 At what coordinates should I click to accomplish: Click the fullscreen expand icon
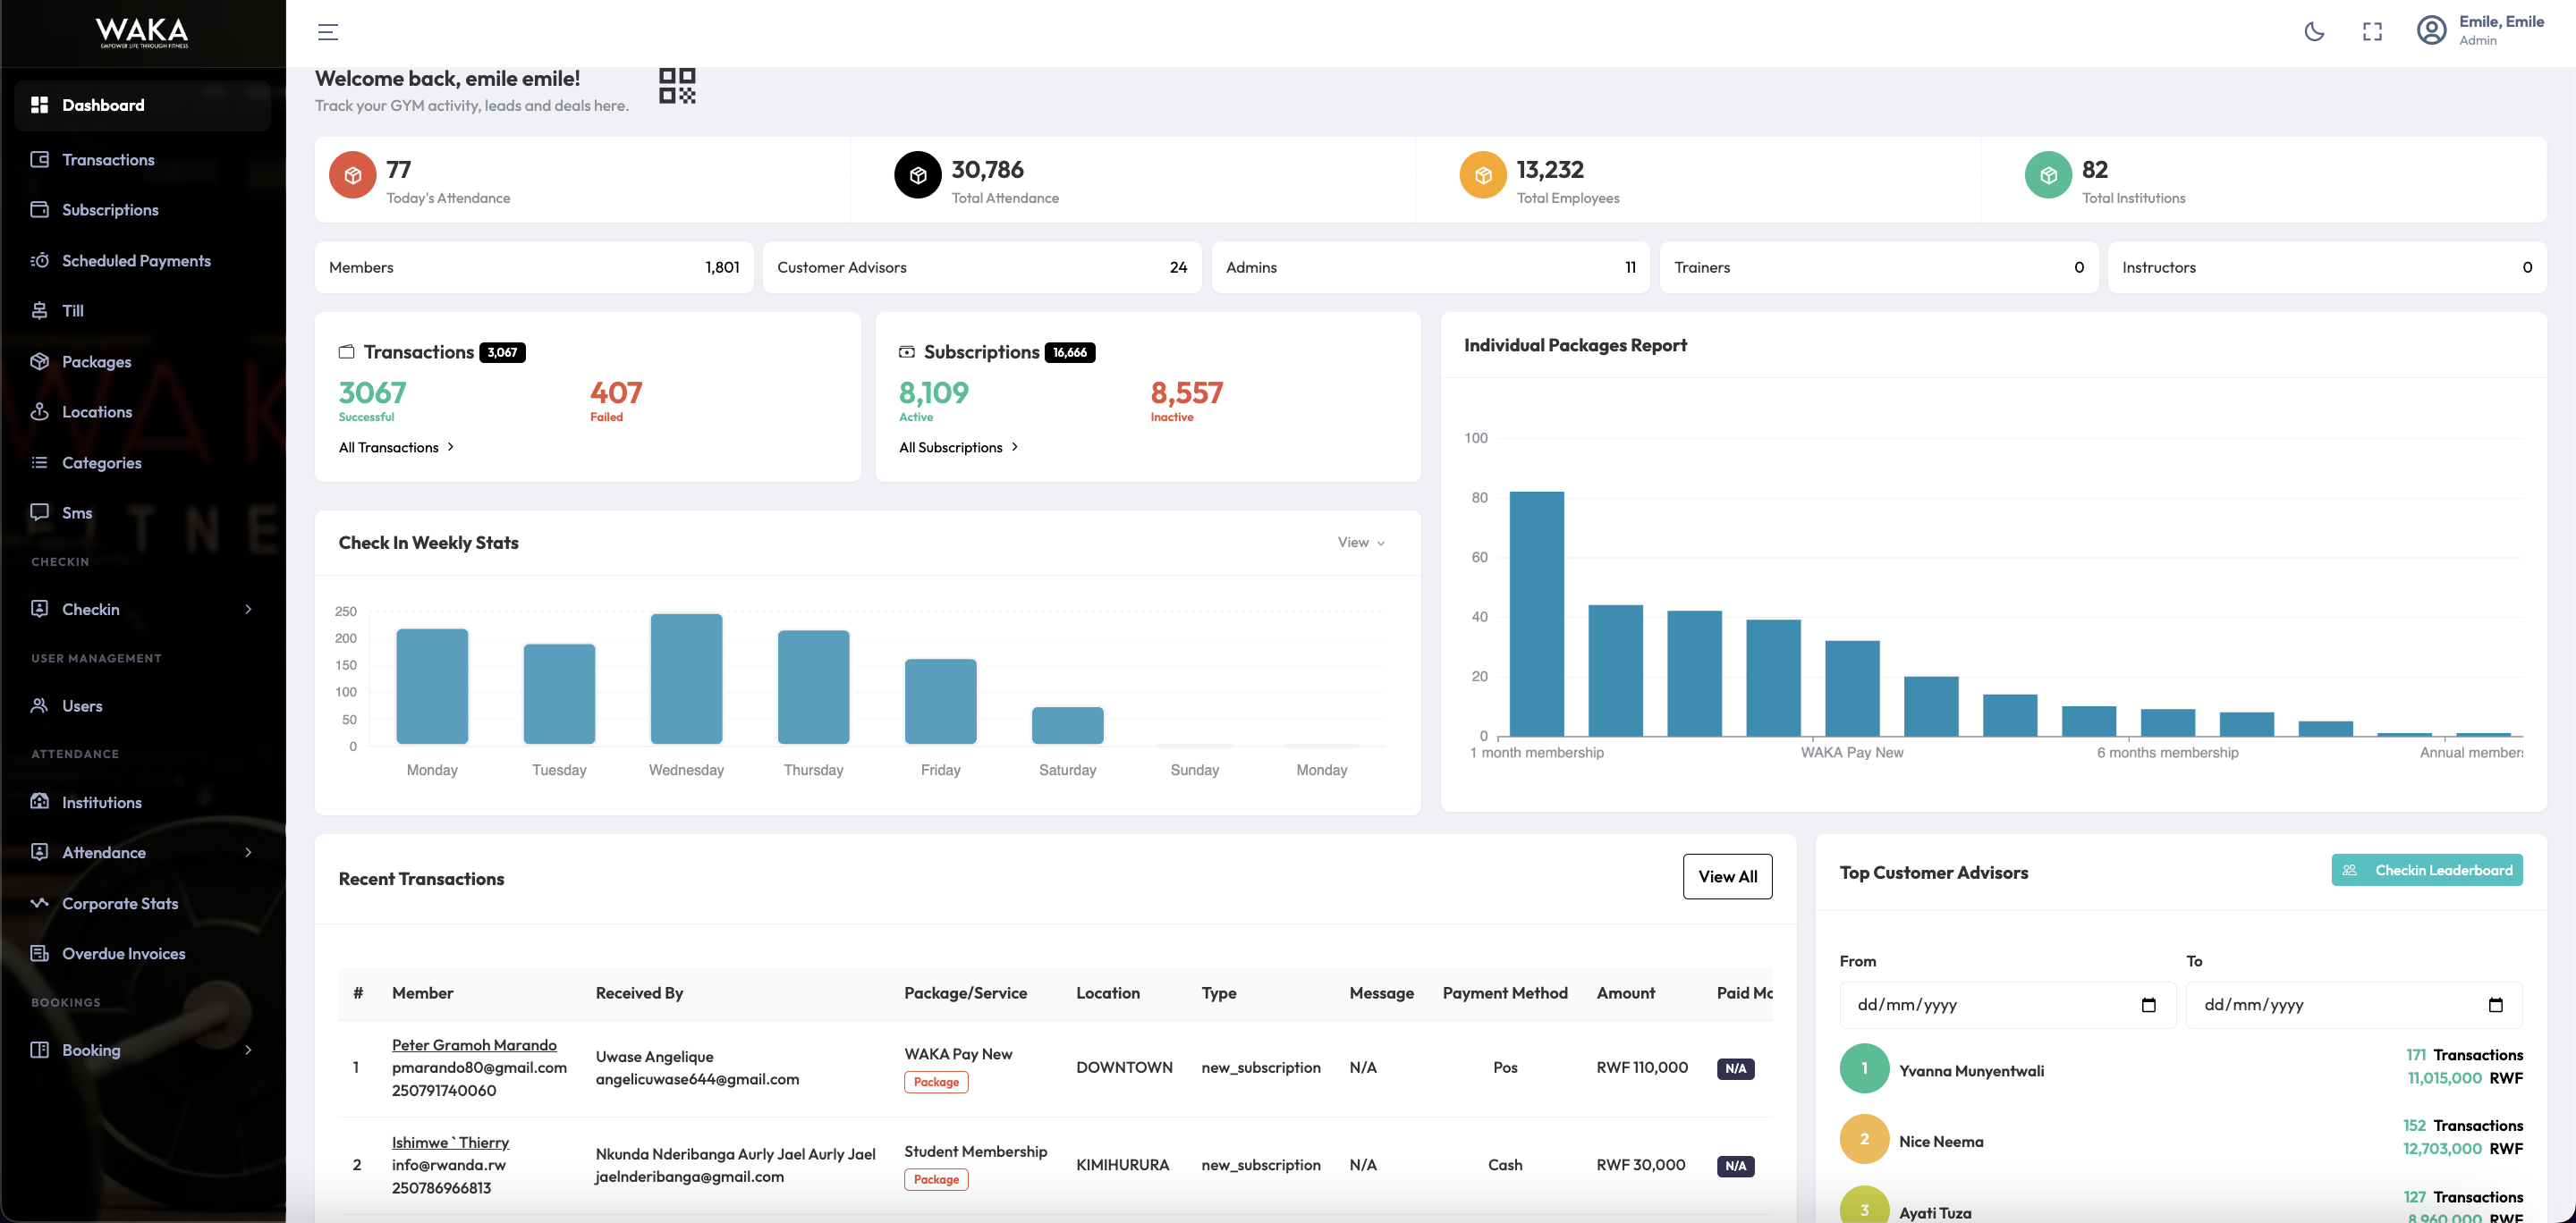pos(2373,31)
